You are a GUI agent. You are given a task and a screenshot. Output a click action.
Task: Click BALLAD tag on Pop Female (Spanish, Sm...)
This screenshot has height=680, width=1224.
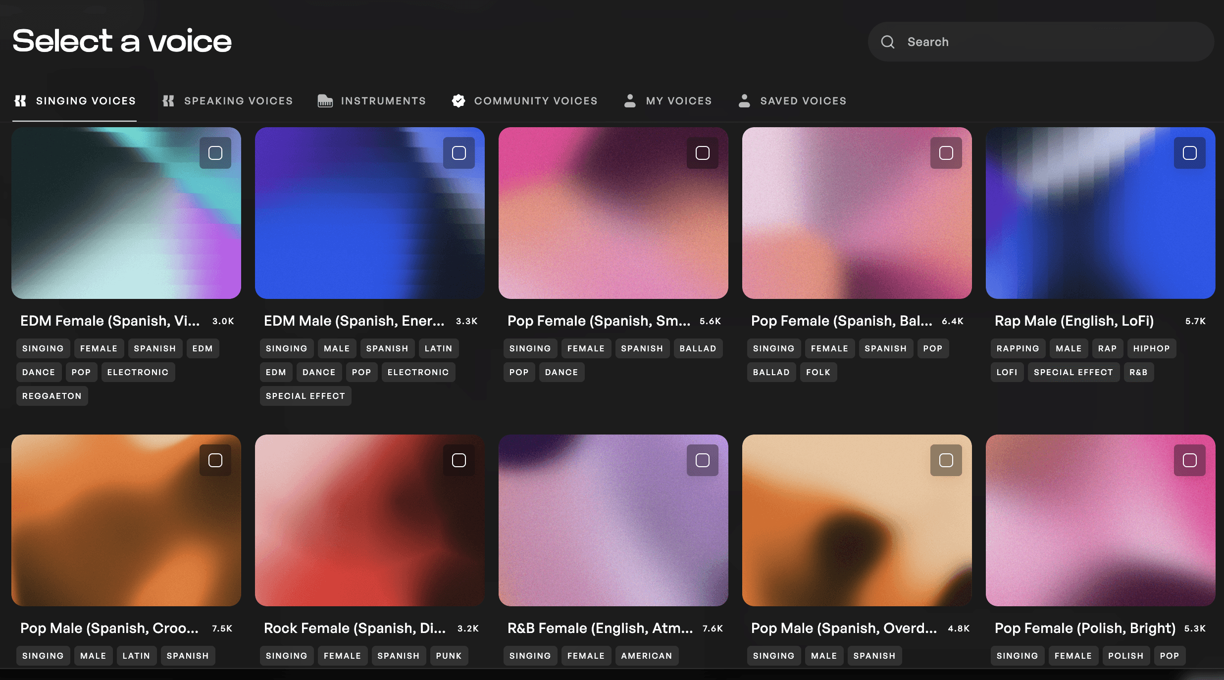click(x=698, y=348)
